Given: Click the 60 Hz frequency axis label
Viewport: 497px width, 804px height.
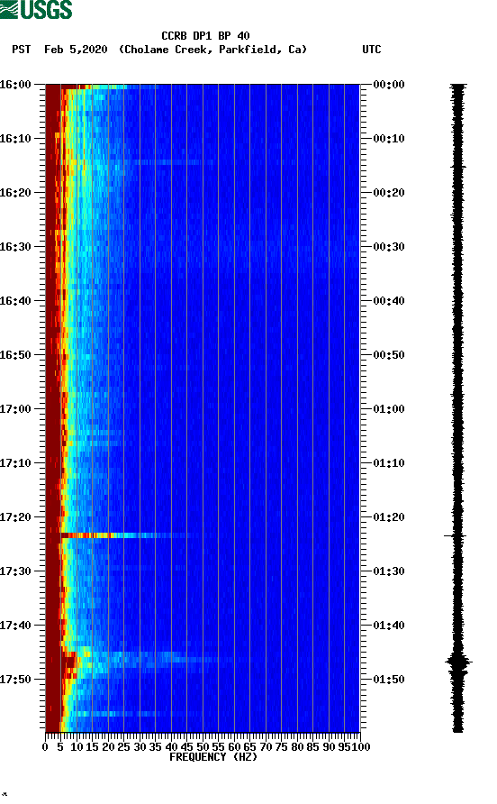Looking at the screenshot, I should coord(234,747).
